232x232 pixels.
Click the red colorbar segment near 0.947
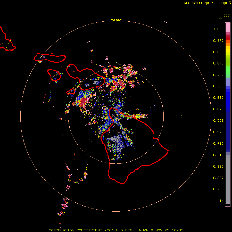pyautogui.click(x=228, y=39)
